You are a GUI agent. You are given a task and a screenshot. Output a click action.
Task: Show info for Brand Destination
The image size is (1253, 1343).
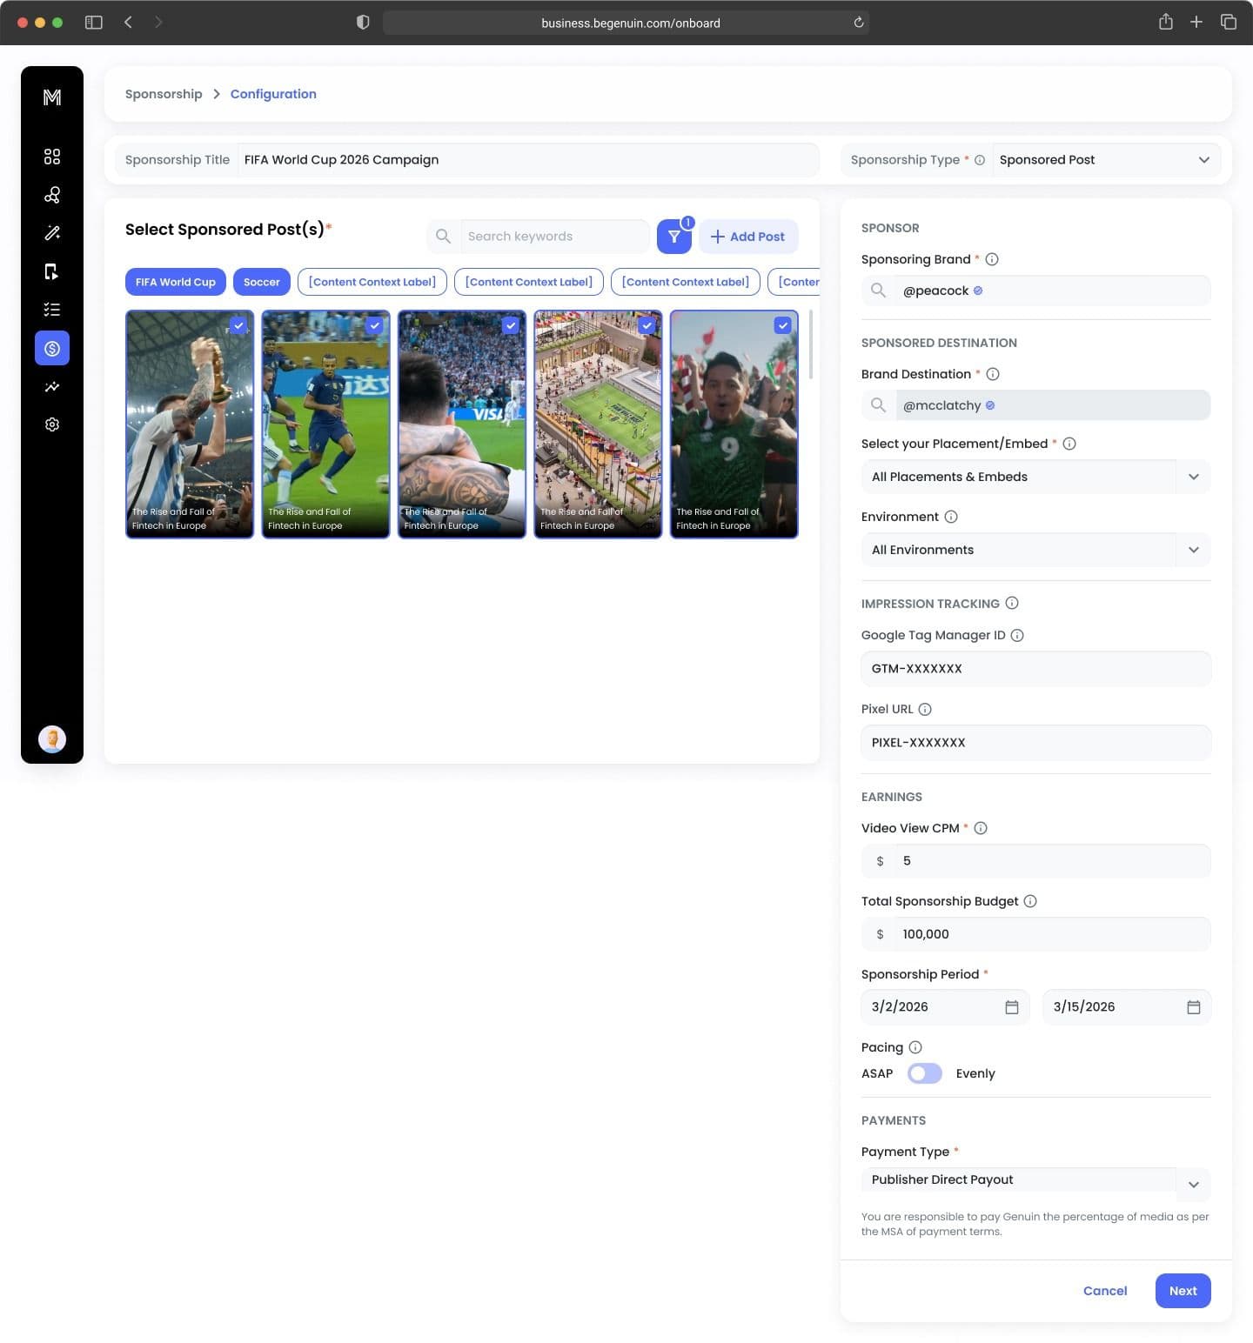pos(993,374)
